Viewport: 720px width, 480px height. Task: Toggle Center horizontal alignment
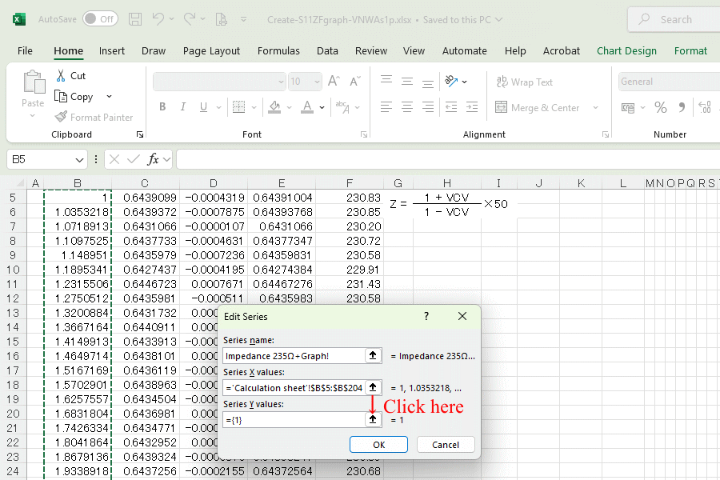[x=407, y=107]
